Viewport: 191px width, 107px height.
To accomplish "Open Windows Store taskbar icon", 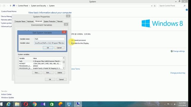I will (52, 104).
